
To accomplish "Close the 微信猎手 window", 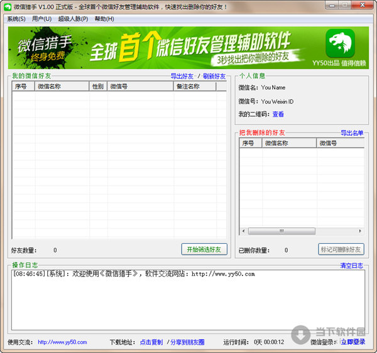I will click(363, 5).
